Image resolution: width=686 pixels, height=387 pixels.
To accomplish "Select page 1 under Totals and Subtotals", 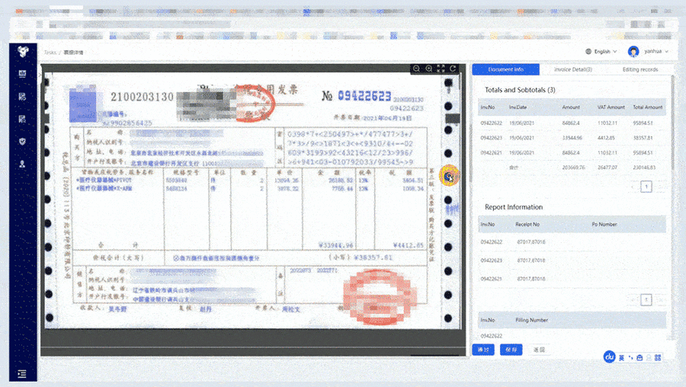I will tap(646, 187).
